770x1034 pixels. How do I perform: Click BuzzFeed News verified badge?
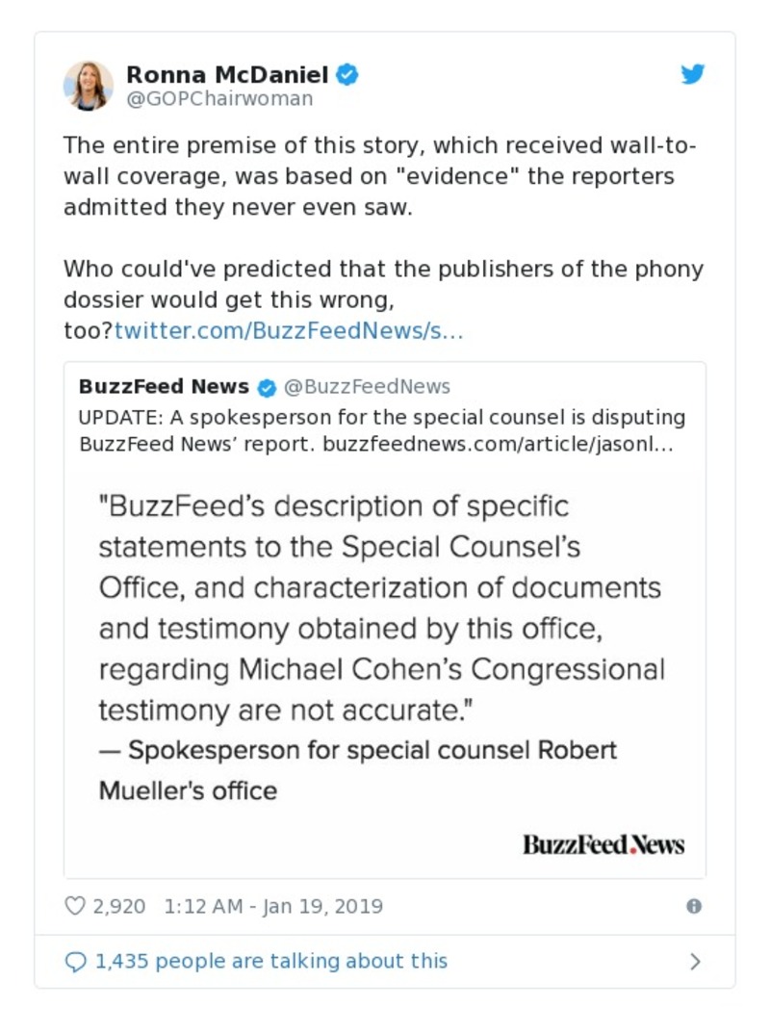coord(267,387)
